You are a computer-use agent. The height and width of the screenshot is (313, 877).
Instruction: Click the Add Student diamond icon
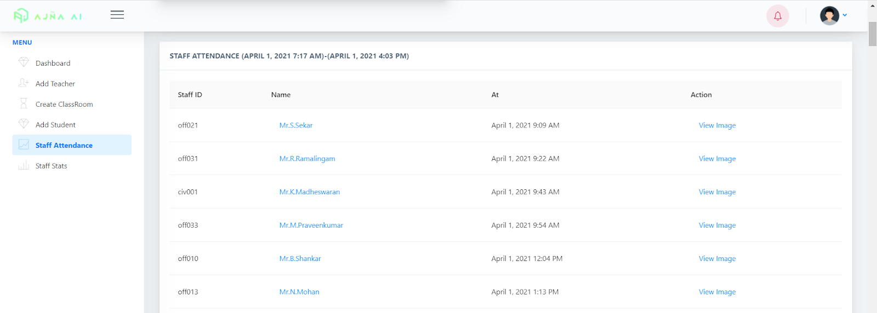24,124
